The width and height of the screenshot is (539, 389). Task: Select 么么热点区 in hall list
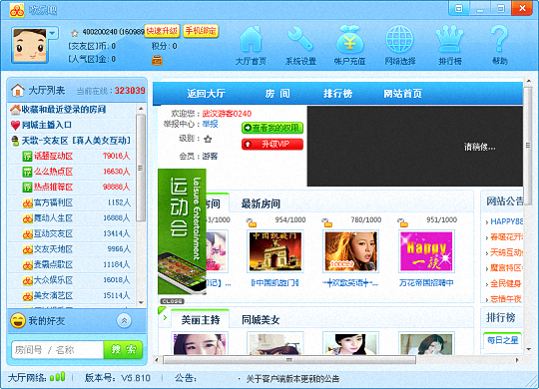tap(72, 172)
